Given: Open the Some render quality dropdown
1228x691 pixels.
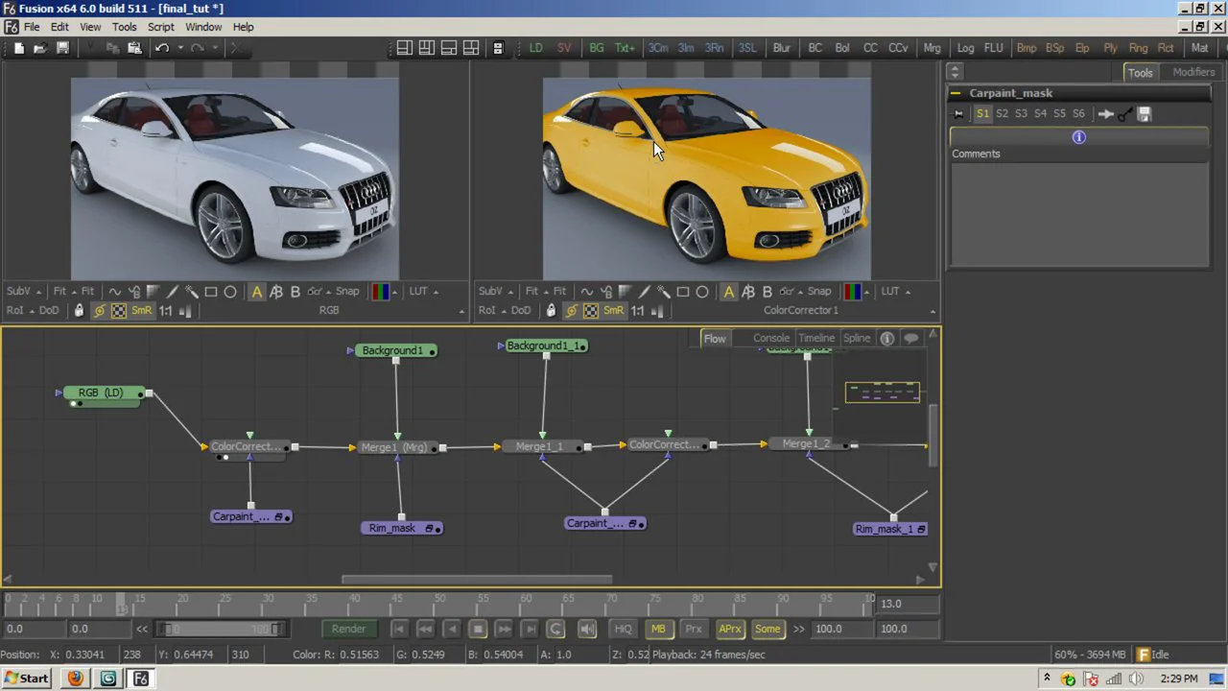Looking at the screenshot, I should click(767, 629).
